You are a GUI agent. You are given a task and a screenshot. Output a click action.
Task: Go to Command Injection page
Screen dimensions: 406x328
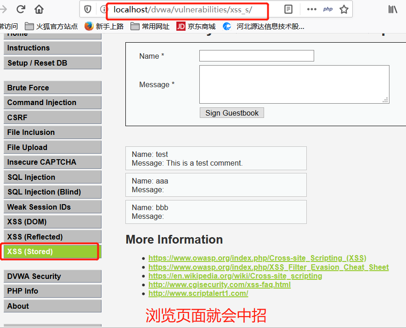(52, 102)
